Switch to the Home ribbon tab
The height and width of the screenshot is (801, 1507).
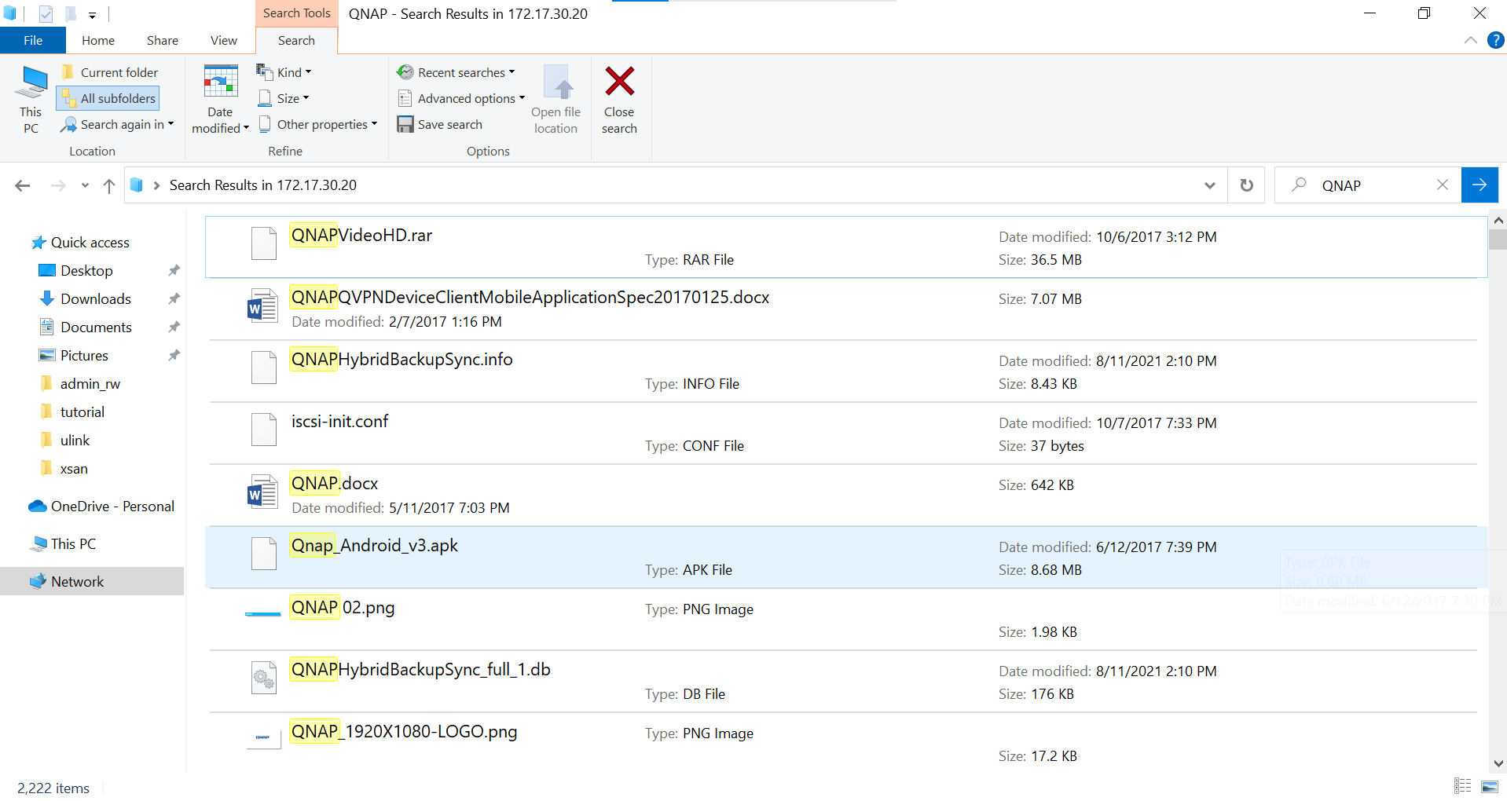98,40
